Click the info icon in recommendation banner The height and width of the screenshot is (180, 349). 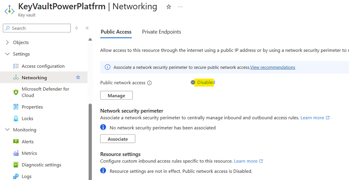click(x=107, y=67)
